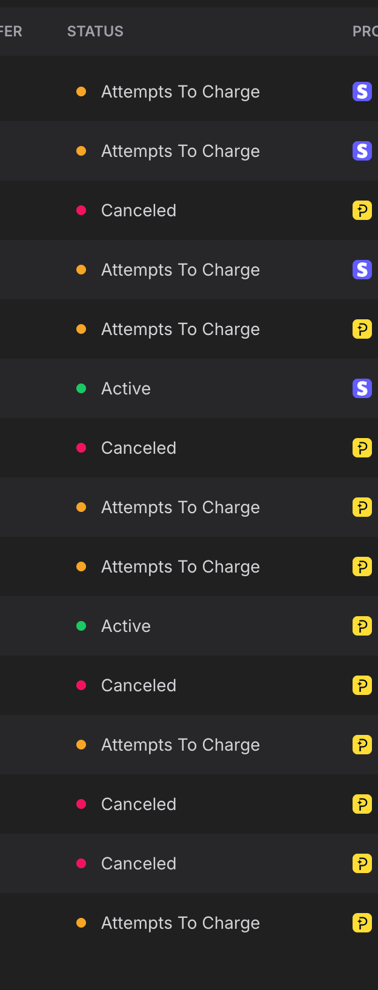Click the truncated PRO column header

365,32
